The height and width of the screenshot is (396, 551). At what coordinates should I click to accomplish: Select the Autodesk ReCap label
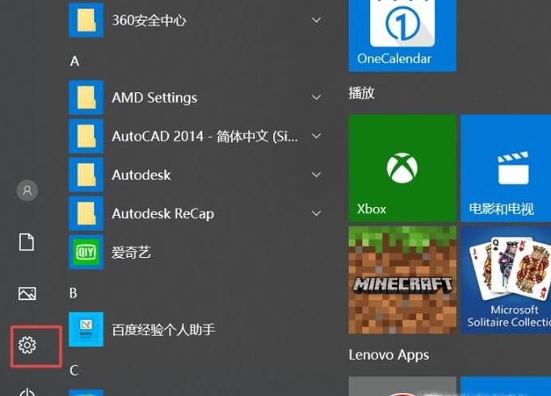tap(162, 213)
